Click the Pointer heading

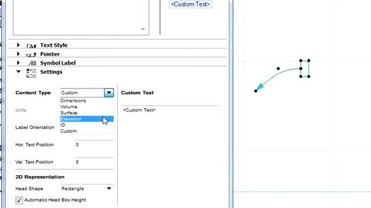point(50,54)
